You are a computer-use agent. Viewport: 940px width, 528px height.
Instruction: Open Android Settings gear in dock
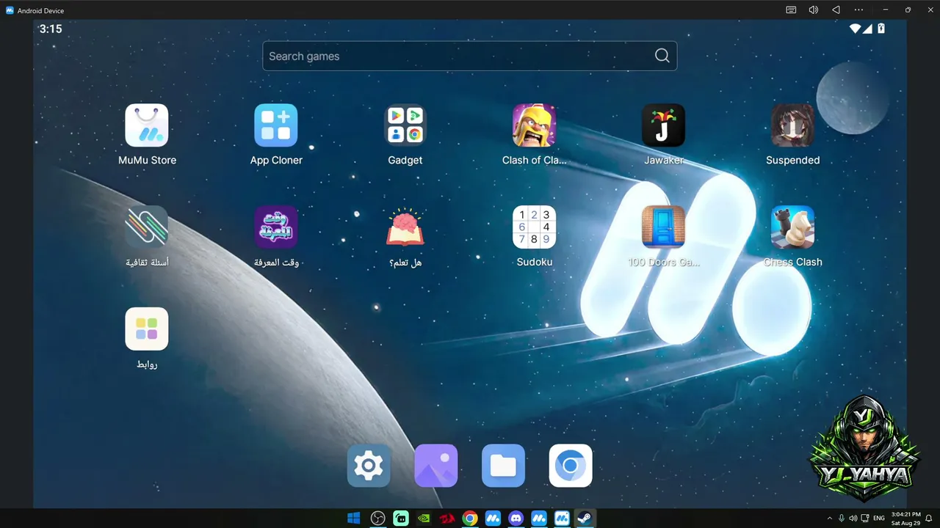point(369,466)
